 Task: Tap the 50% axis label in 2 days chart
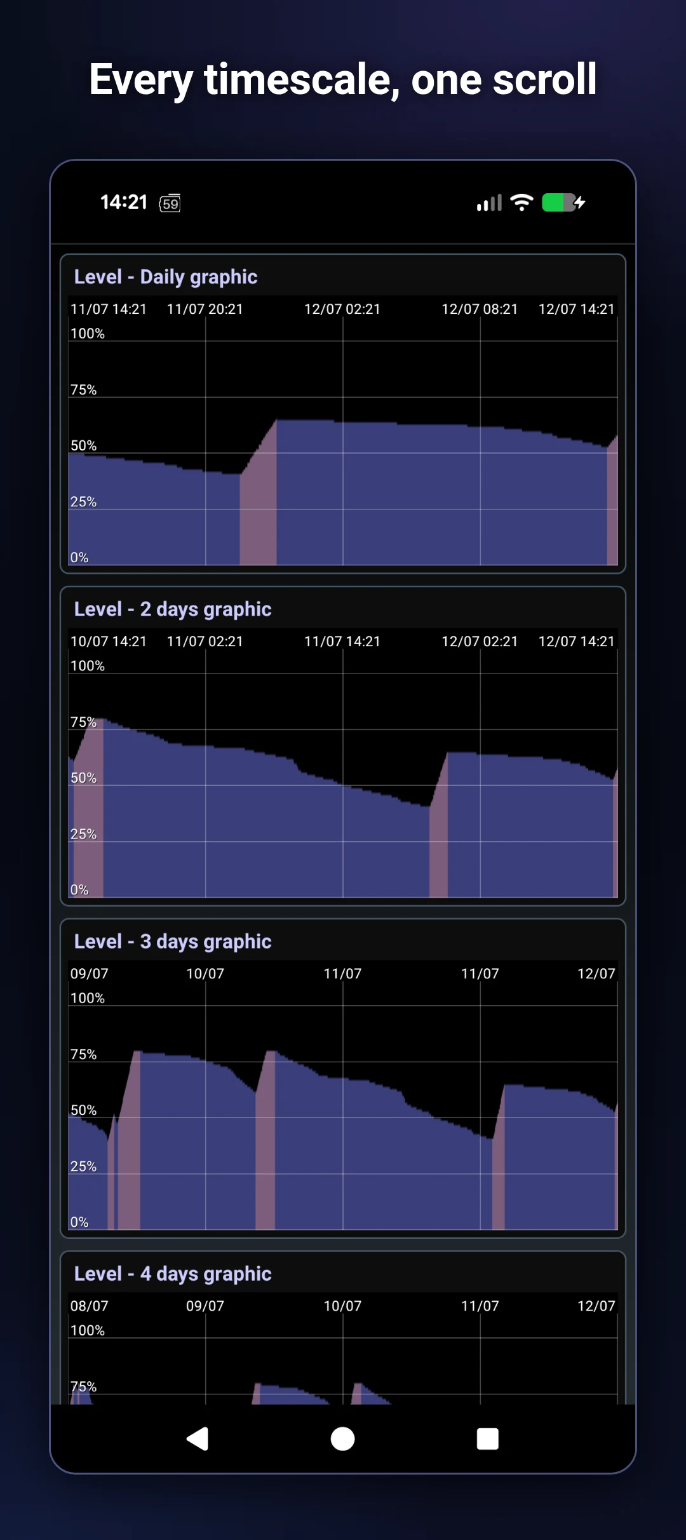point(84,778)
